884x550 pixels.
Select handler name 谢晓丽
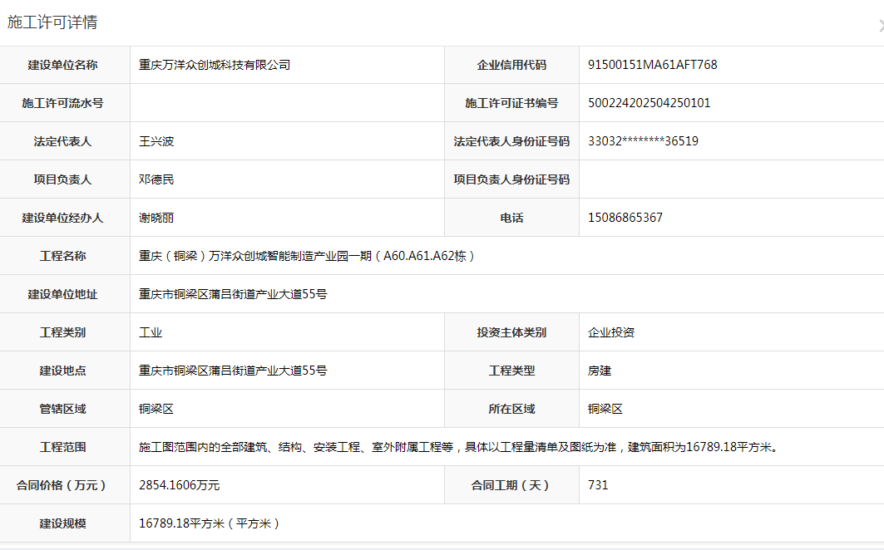pyautogui.click(x=156, y=218)
